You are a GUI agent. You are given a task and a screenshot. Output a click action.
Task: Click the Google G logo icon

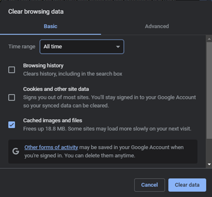click(16, 152)
